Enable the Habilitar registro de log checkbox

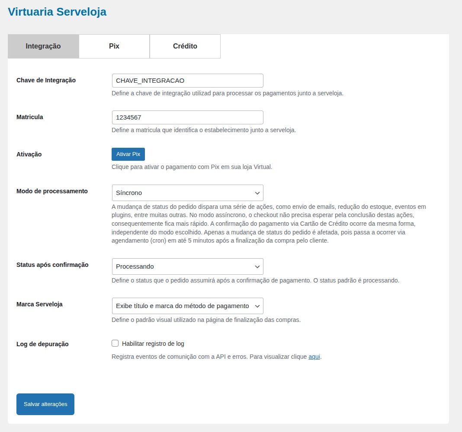coord(115,343)
